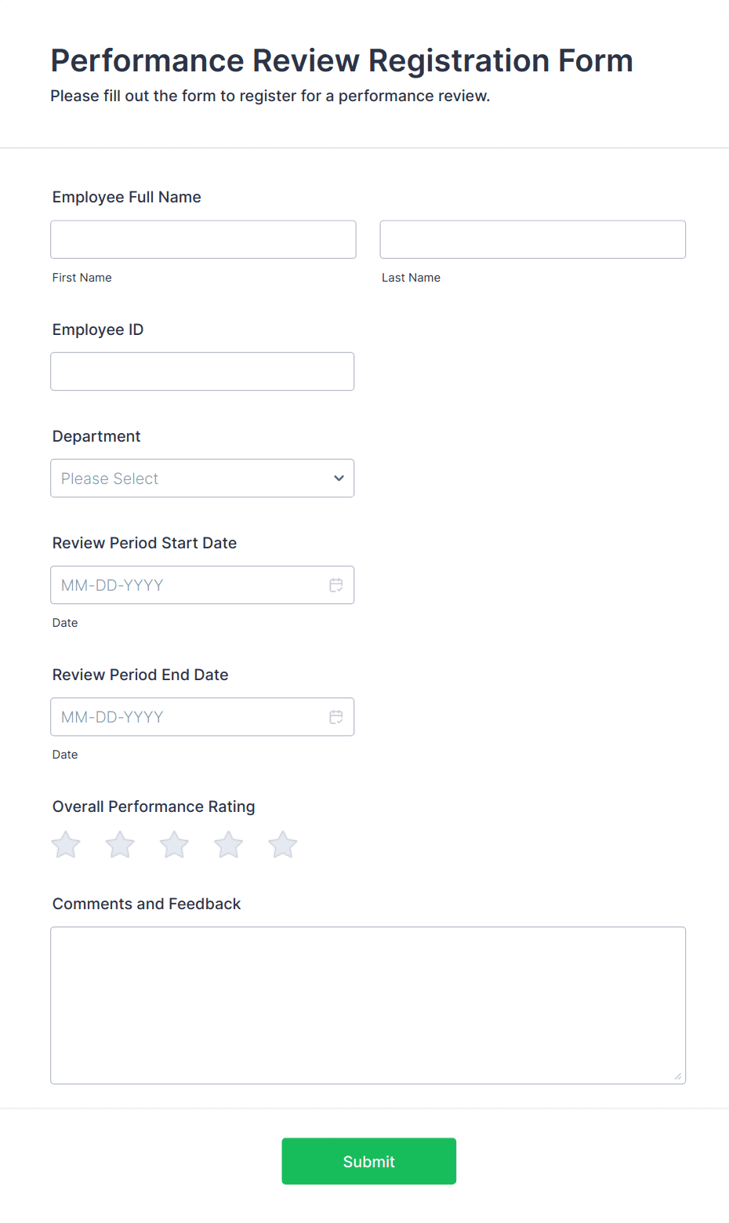
Task: Click inside the First Name field
Action: click(x=202, y=239)
